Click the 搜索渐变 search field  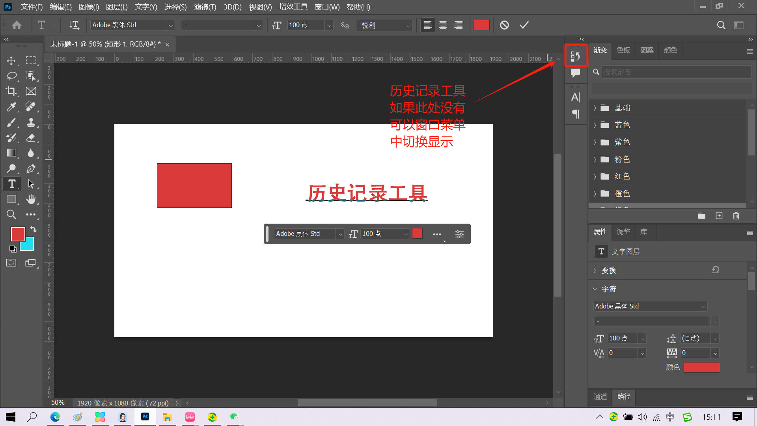pyautogui.click(x=676, y=72)
